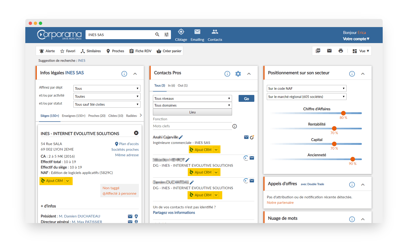Go to the Contacts section

pyautogui.click(x=215, y=35)
